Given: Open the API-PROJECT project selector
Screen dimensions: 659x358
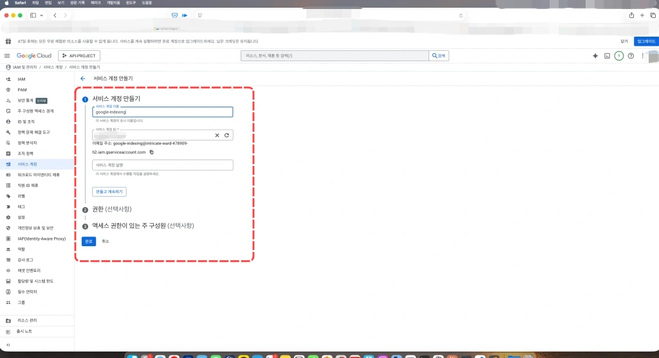Looking at the screenshot, I should pos(79,56).
